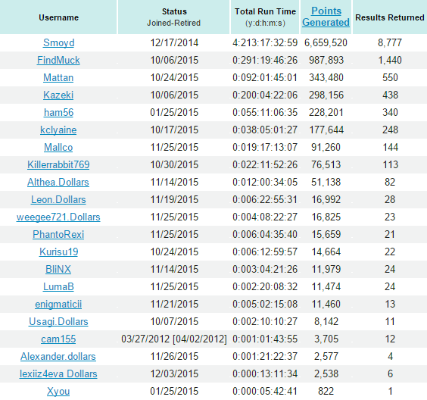Open the BliNX user link
427x400 pixels.
point(58,270)
